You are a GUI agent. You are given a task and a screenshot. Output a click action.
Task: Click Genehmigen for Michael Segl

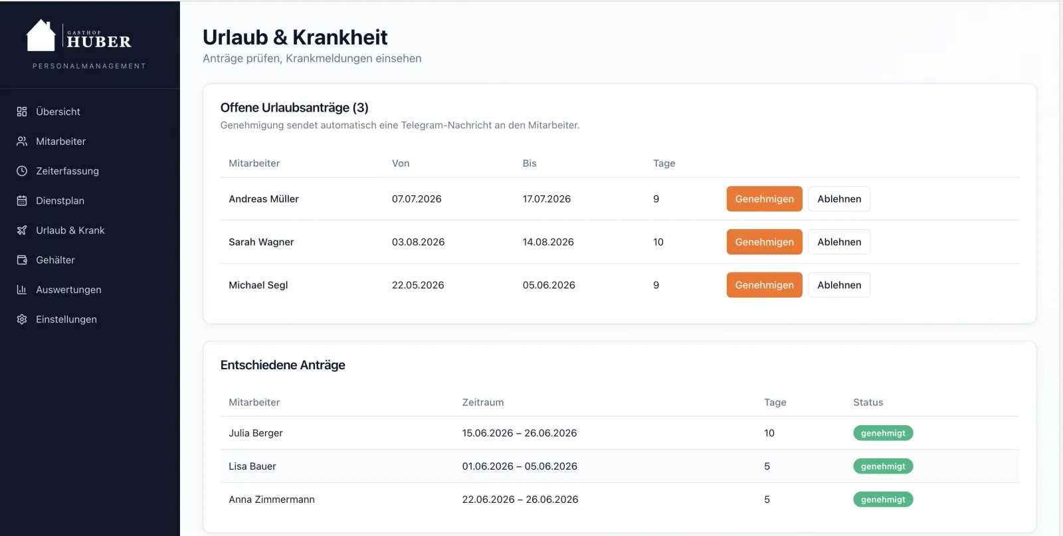pyautogui.click(x=764, y=285)
